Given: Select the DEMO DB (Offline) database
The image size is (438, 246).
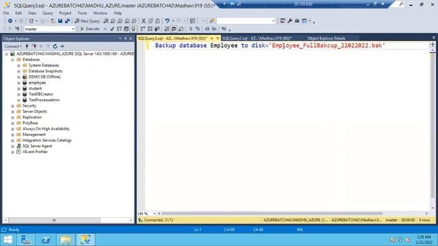Looking at the screenshot, I should click(44, 77).
